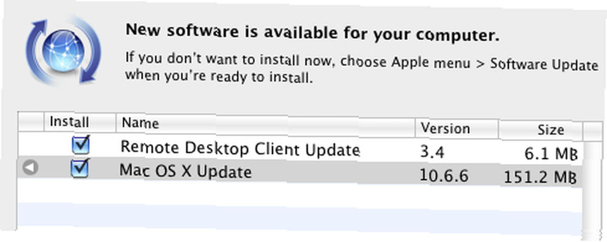
Task: Click the vertical scrollbar of the update list
Action: pos(592,188)
